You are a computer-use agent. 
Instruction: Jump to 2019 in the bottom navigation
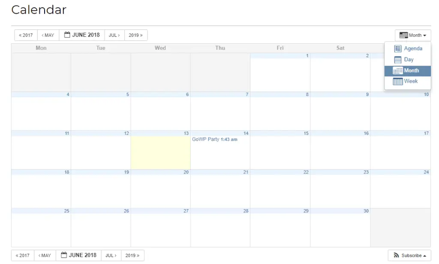[132, 255]
